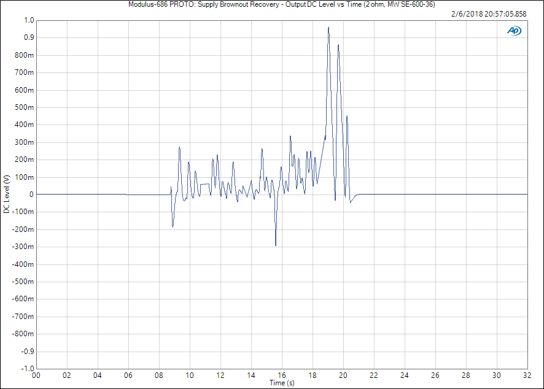Click the '20' time axis tick label
The width and height of the screenshot is (544, 389).
(x=343, y=375)
